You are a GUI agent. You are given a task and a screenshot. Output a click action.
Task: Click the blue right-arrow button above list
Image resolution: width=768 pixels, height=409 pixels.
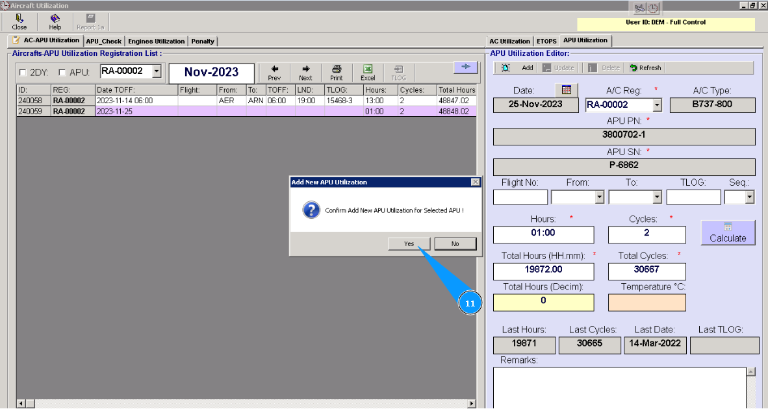466,67
